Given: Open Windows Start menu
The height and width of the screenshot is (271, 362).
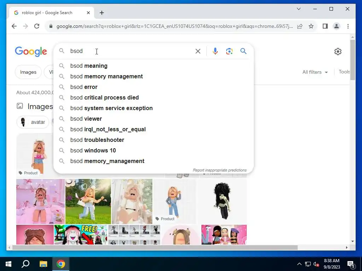Looking at the screenshot, I should [8, 264].
